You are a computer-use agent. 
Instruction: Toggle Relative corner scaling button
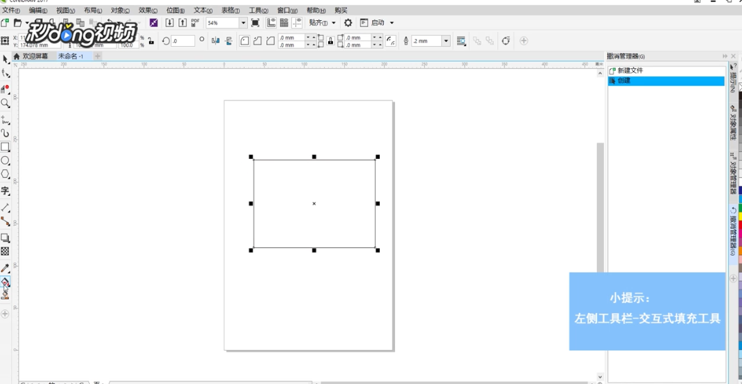(x=391, y=40)
